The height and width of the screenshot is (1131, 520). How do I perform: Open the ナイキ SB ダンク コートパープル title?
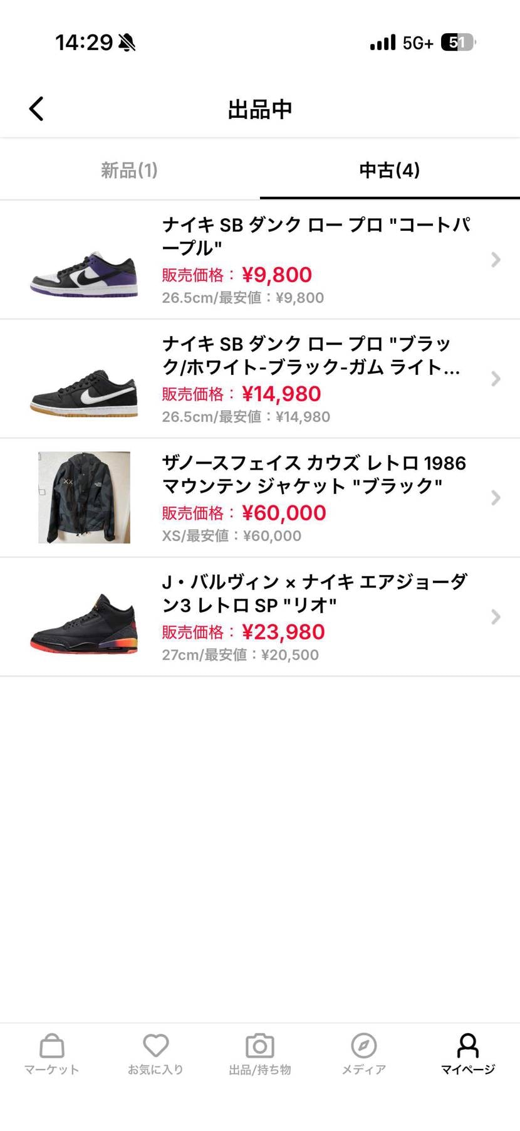click(x=316, y=236)
